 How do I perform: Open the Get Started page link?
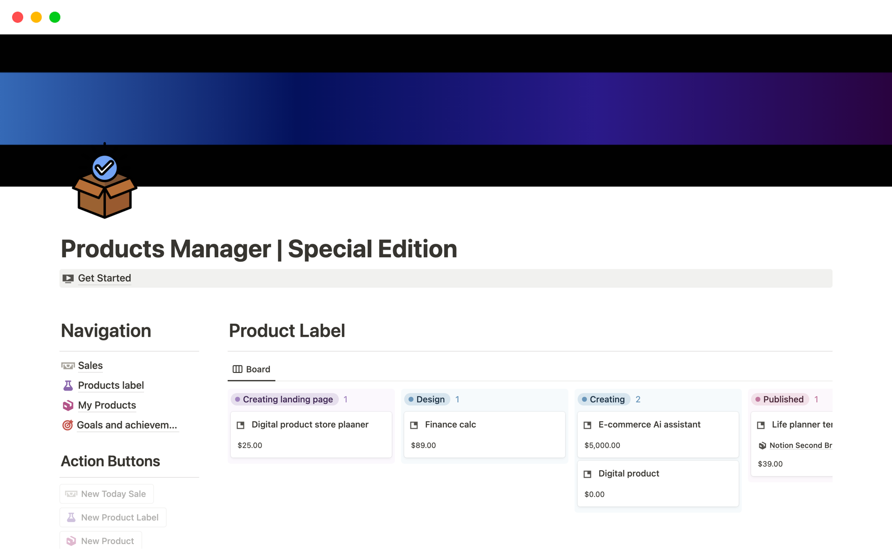coord(105,278)
